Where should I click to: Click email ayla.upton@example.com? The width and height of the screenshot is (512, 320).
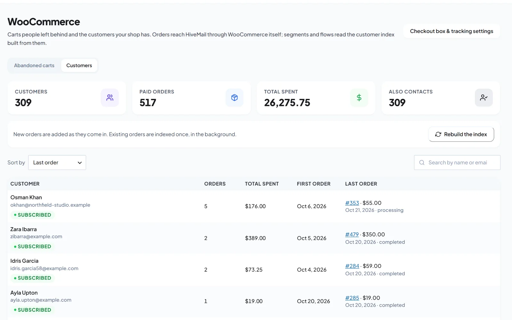click(x=41, y=300)
